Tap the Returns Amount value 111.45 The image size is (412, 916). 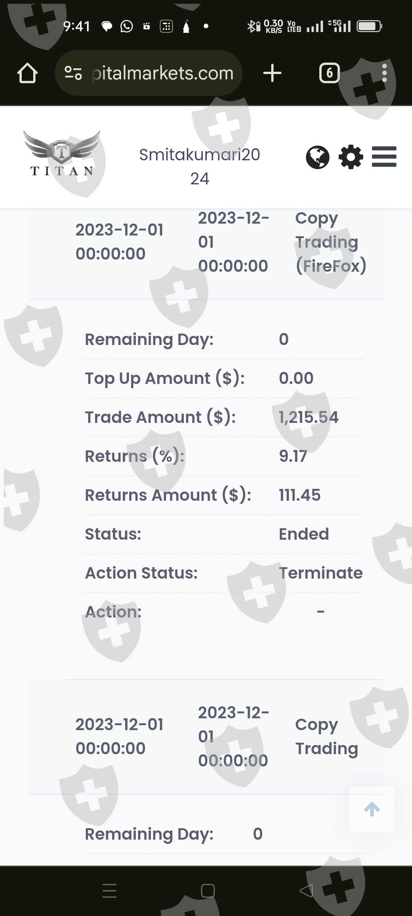pyautogui.click(x=299, y=495)
